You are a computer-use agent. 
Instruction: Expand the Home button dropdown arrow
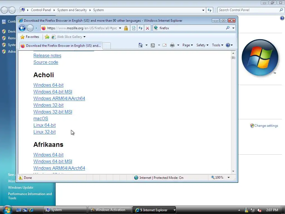pyautogui.click(x=146, y=45)
